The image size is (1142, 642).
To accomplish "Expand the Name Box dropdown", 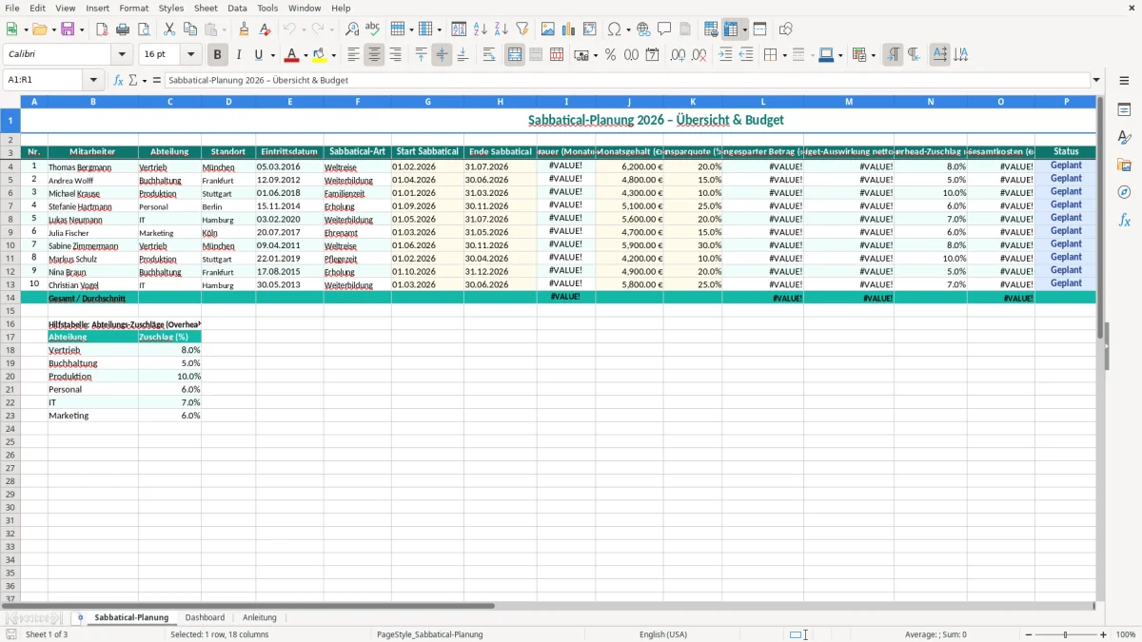I will tap(93, 80).
